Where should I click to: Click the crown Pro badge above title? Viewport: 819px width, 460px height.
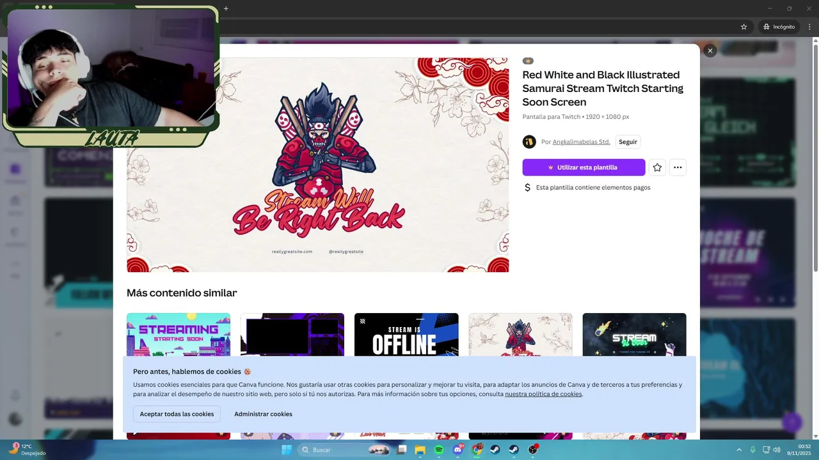pos(528,61)
